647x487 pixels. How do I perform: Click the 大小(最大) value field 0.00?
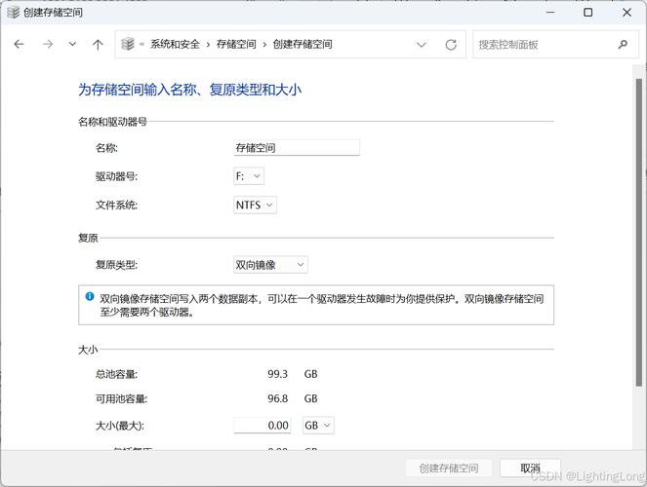click(x=263, y=426)
